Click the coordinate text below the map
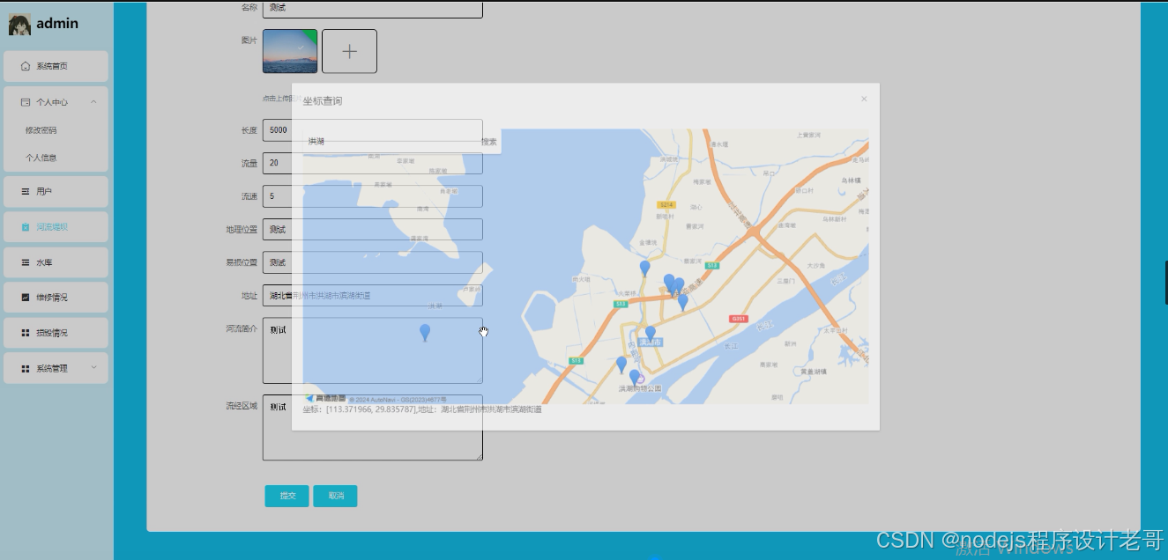1168x560 pixels. coord(422,409)
